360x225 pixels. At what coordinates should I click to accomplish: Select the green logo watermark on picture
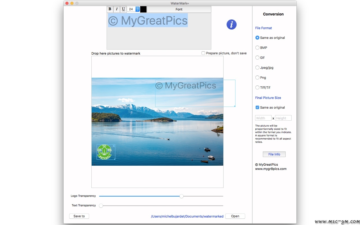click(104, 152)
